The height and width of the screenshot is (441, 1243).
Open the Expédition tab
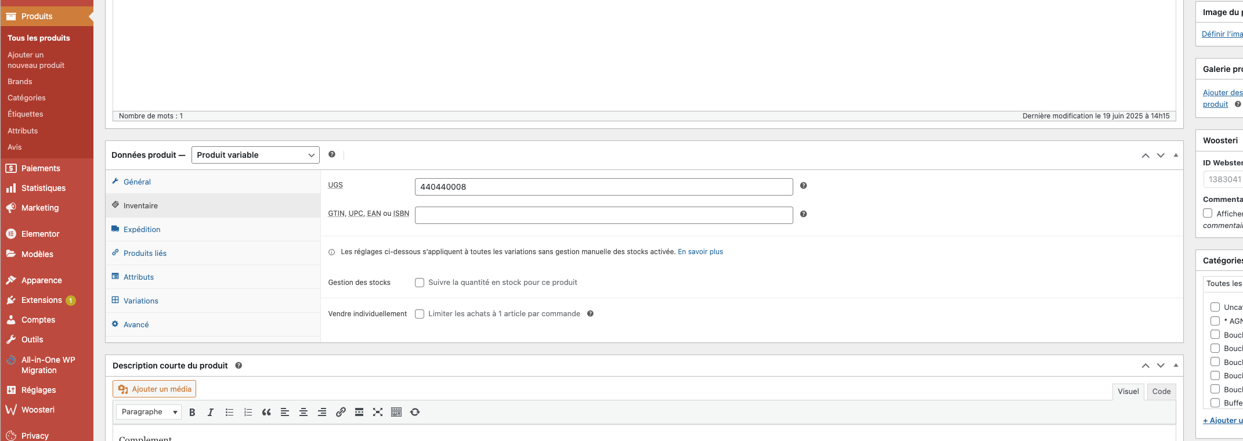(x=142, y=229)
